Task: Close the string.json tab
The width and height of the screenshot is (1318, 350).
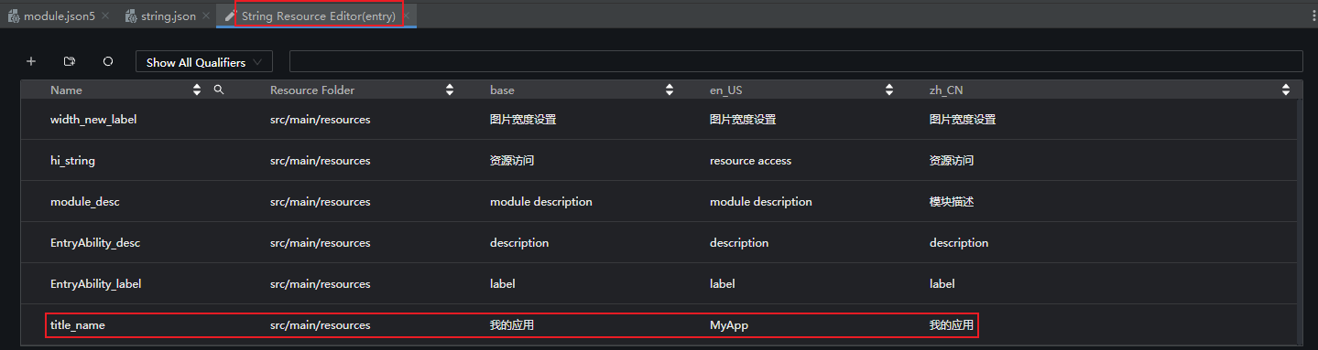Action: [x=206, y=16]
